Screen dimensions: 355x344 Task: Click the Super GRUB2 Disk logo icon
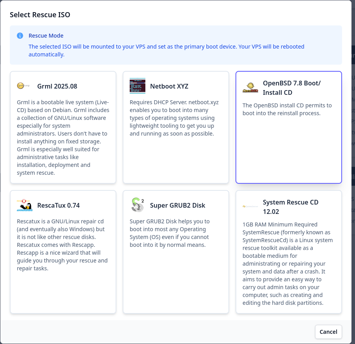point(138,205)
